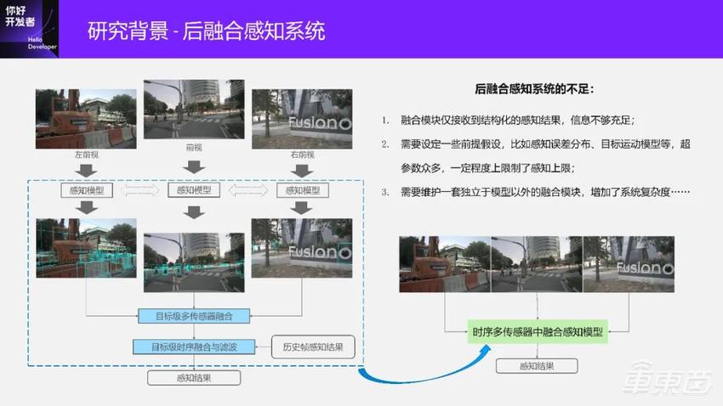
Task: Click the 感知模型 box under the 左前视 image
Action: tap(88, 191)
